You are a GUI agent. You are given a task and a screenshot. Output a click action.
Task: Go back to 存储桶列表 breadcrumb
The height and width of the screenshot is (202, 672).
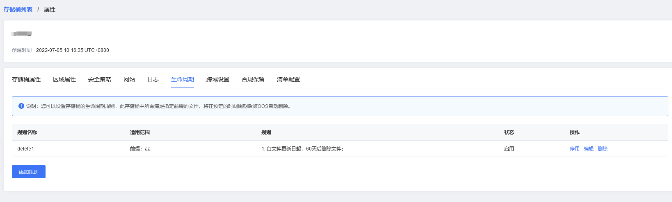(18, 9)
